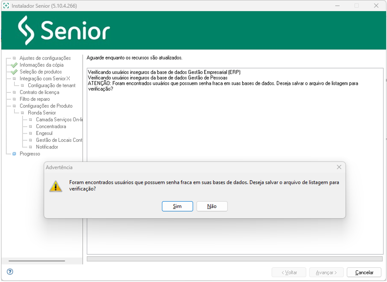Click the disabled Avançar button
The height and width of the screenshot is (282, 387).
[x=326, y=272]
